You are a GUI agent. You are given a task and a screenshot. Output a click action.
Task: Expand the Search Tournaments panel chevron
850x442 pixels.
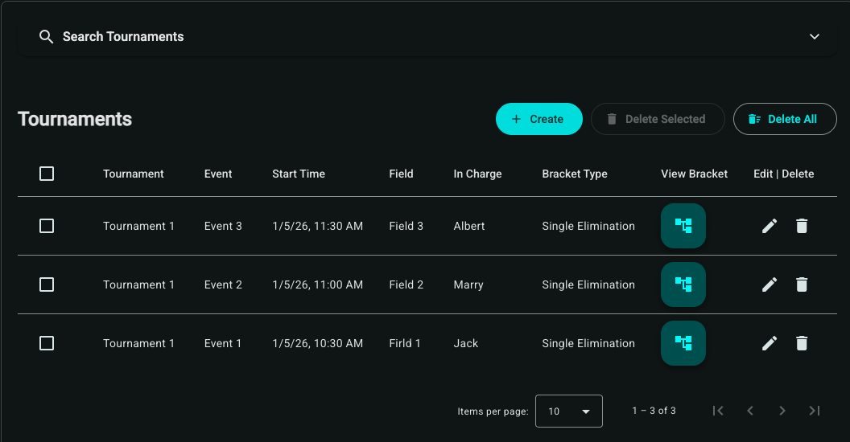[x=815, y=37]
